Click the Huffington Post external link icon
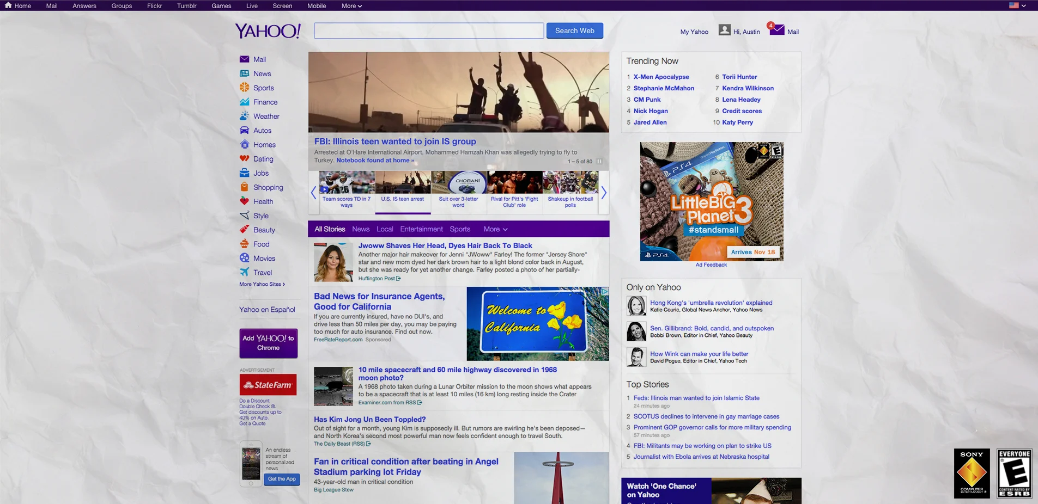Screen dimensions: 1038x504 coord(398,279)
